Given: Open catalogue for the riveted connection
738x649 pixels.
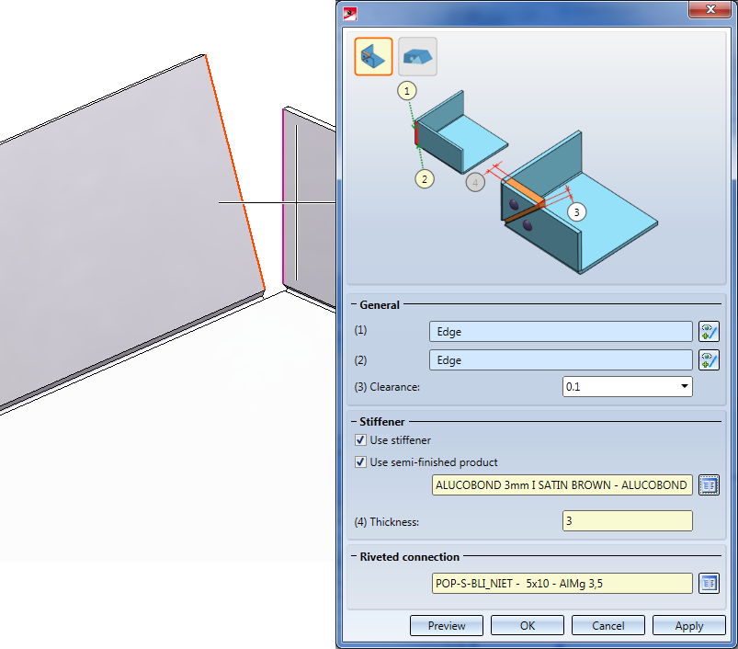Looking at the screenshot, I should click(709, 584).
